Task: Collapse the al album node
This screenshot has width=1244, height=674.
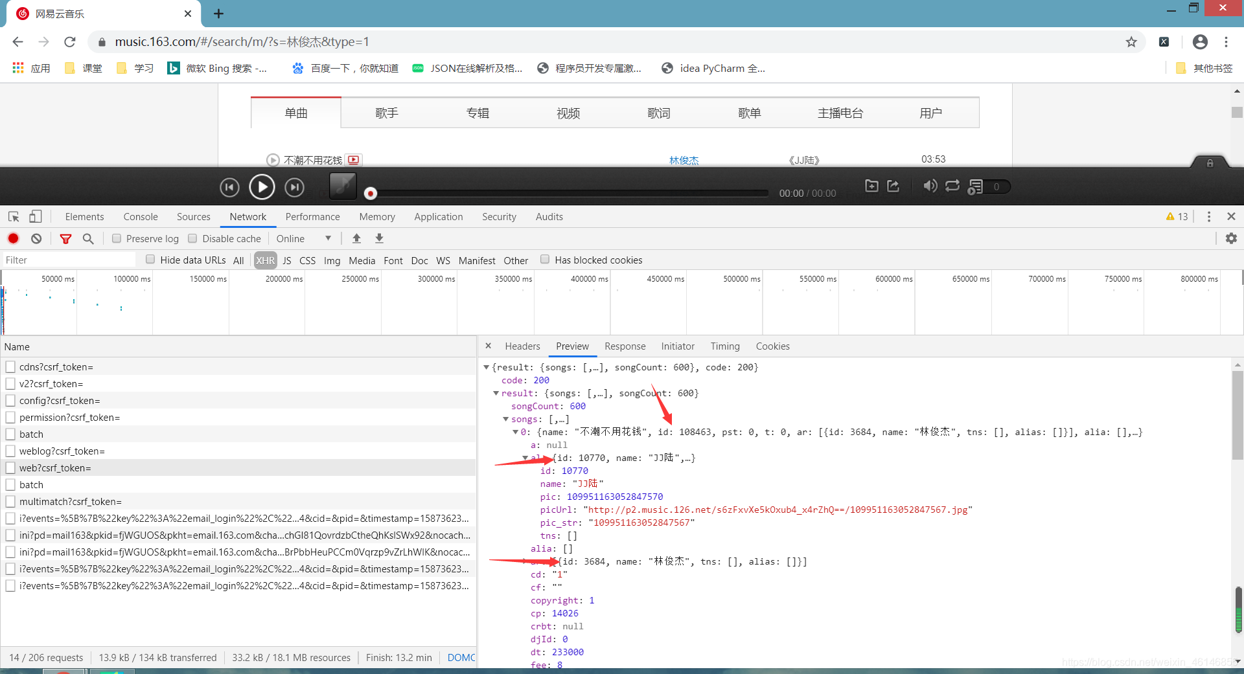Action: (525, 458)
